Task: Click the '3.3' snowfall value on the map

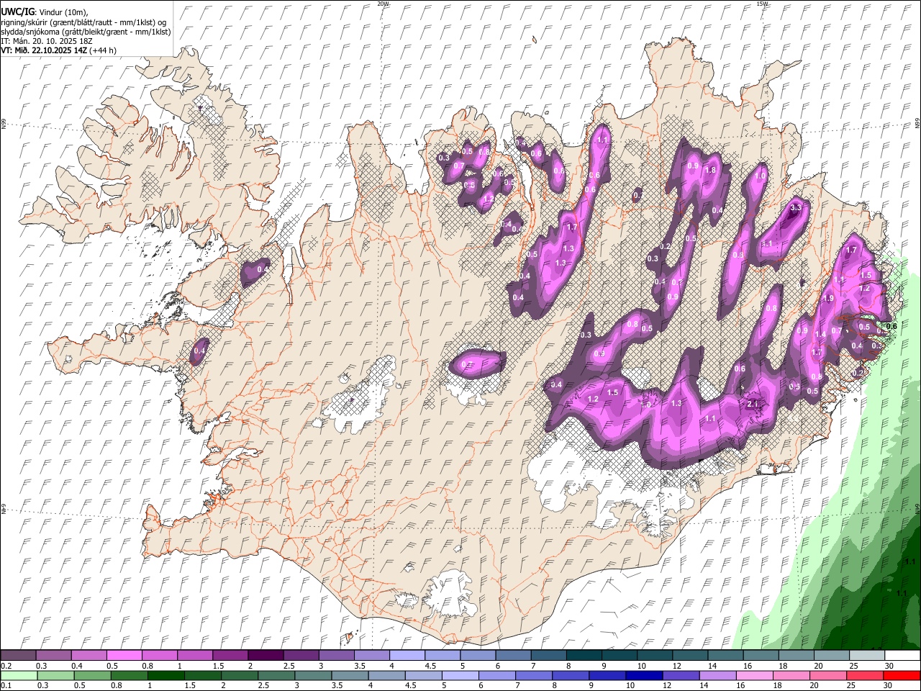Action: (x=796, y=207)
